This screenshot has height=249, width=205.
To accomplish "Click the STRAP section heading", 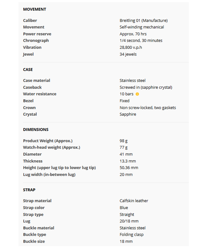I will [x=29, y=190].
